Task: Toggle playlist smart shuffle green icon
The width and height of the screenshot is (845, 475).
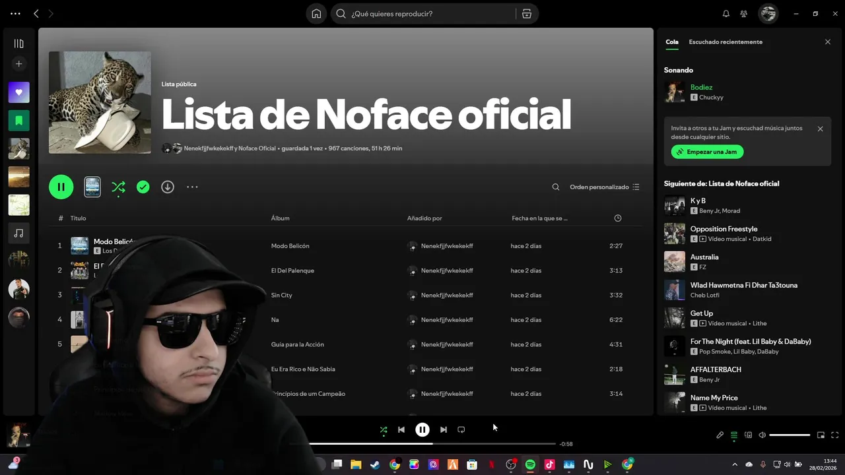Action: coord(118,187)
